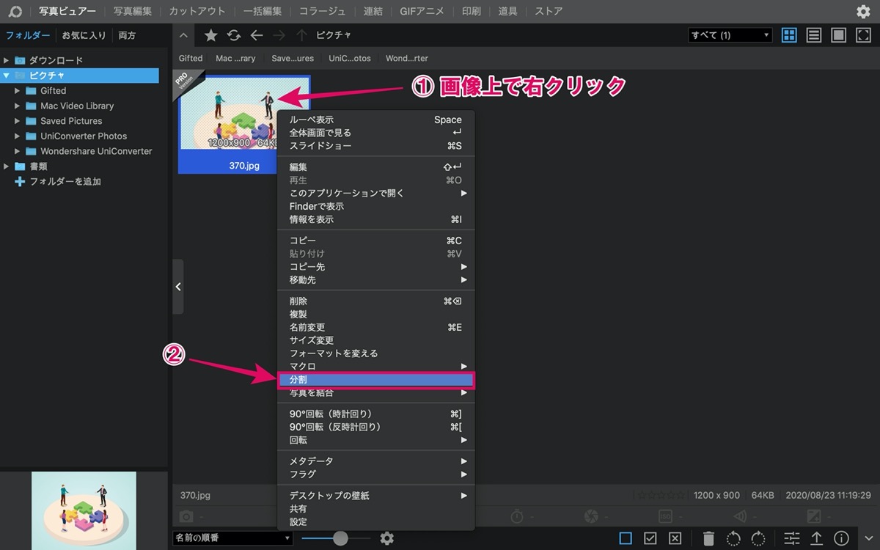The width and height of the screenshot is (880, 550).
Task: Open the 一括編集 tab
Action: tap(263, 11)
